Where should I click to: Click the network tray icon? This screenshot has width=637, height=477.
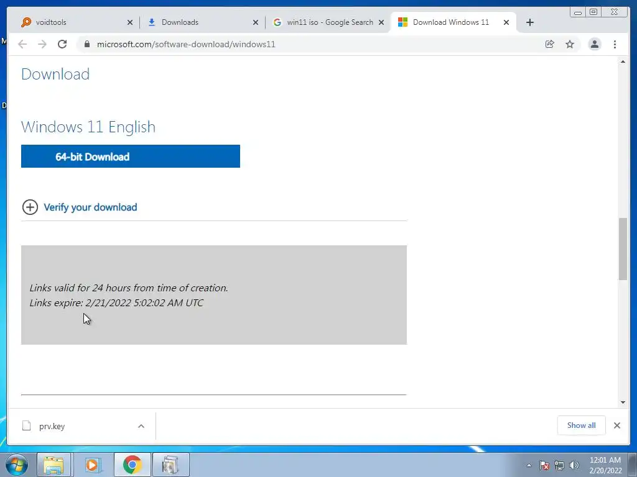(559, 465)
